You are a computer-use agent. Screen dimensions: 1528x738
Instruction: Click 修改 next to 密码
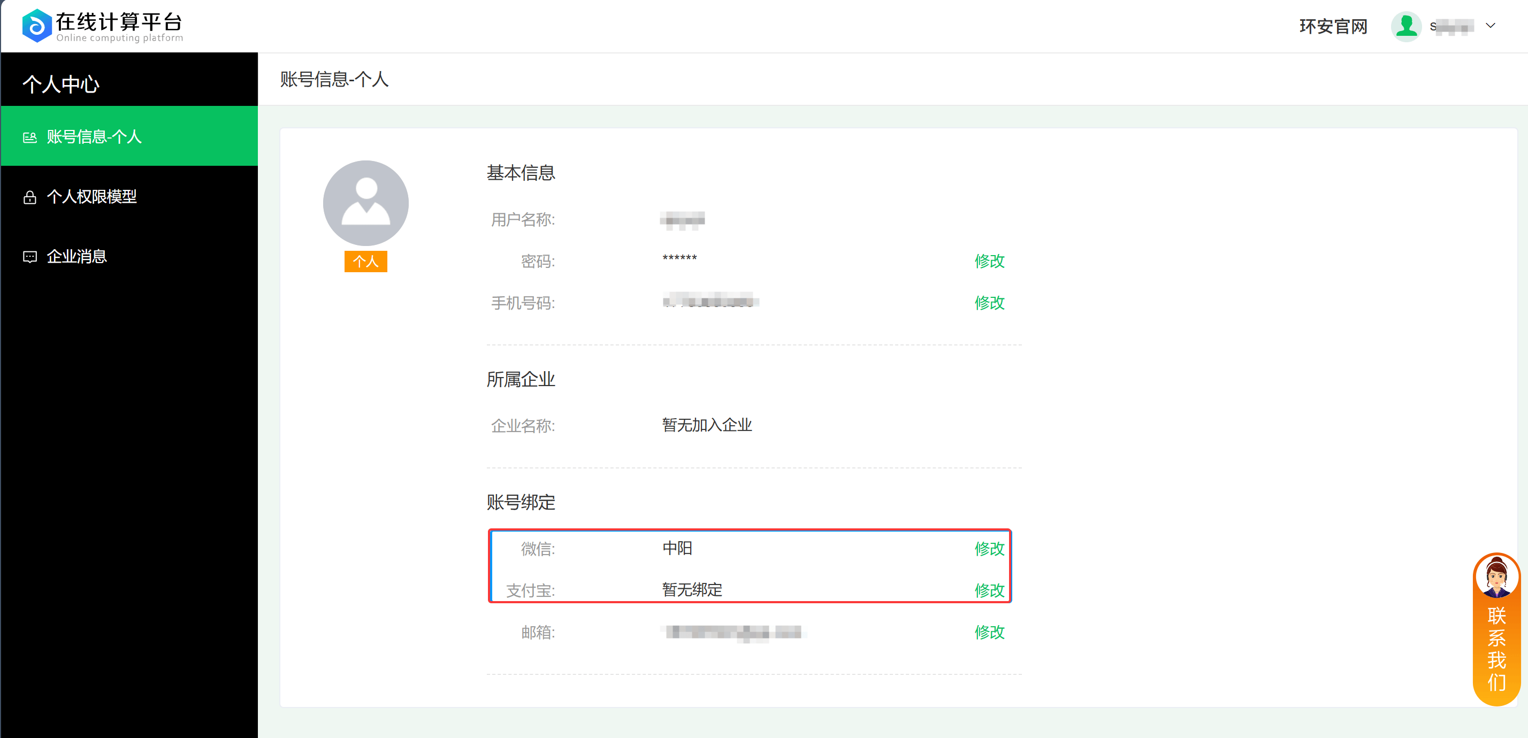coord(989,261)
